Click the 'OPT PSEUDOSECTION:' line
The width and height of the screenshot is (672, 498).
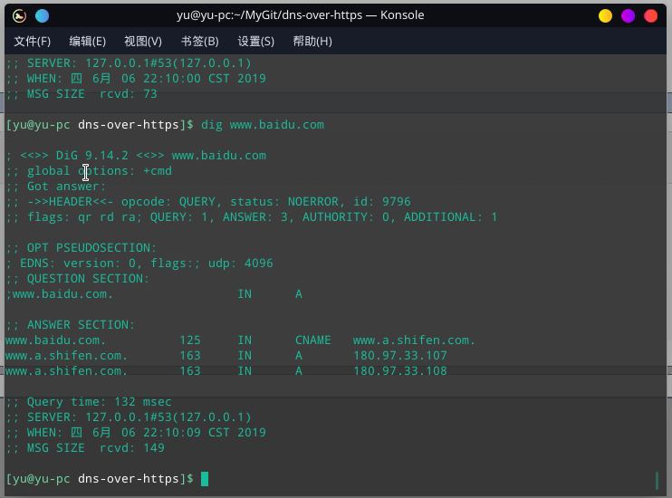point(82,248)
